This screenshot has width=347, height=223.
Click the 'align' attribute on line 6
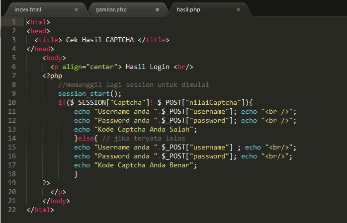click(72, 67)
